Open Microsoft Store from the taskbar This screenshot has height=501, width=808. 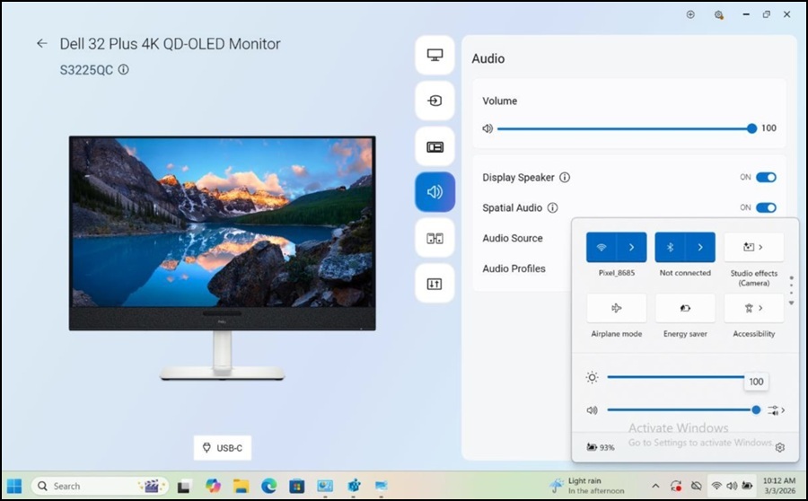click(x=297, y=486)
